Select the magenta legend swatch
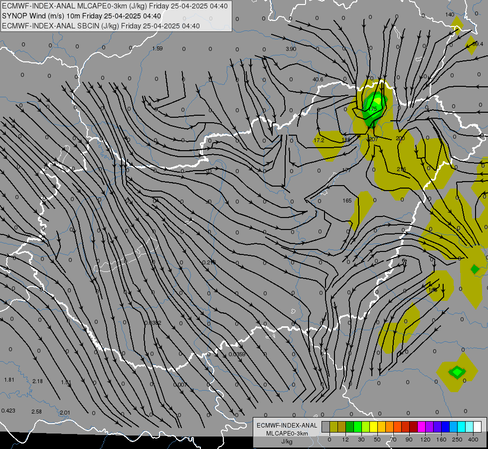The width and height of the screenshot is (488, 449). pos(421,427)
